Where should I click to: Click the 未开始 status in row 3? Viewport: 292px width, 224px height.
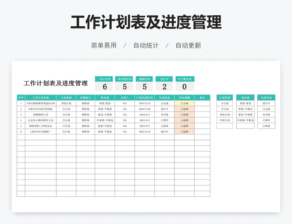(x=165, y=114)
